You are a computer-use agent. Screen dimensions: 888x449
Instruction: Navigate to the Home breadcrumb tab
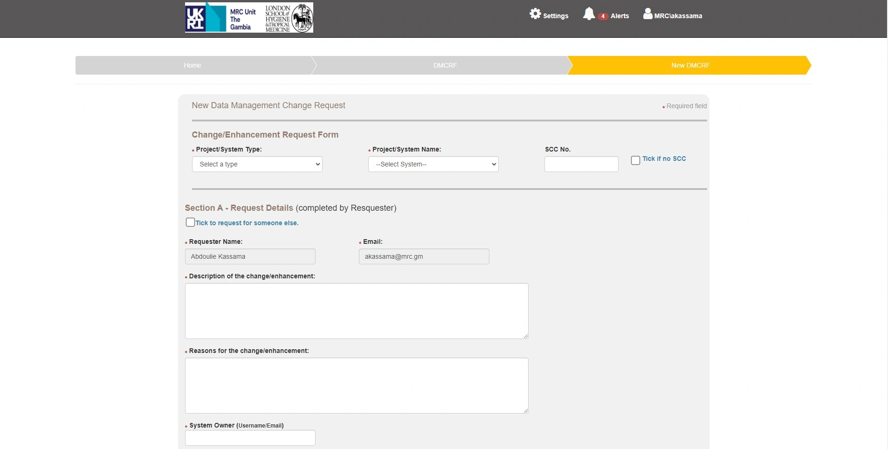[192, 65]
